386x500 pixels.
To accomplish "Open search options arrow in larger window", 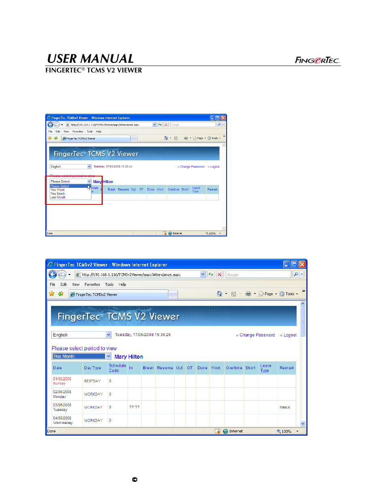I will pyautogui.click(x=302, y=274).
